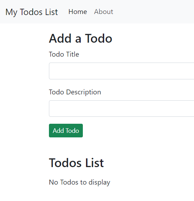Place cursor in text box under Todo Description
Image resolution: width=194 pixels, height=201 pixels.
coord(121,109)
